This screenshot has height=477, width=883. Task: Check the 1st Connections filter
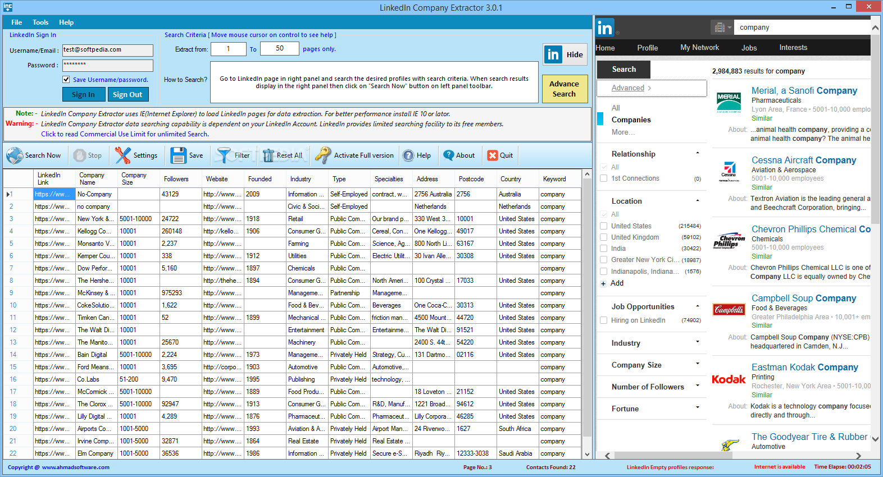coord(604,178)
